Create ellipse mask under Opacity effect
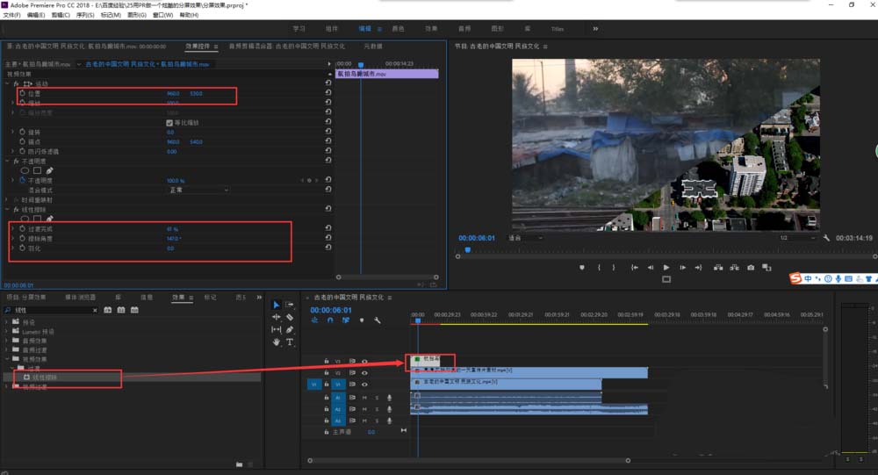The image size is (878, 475). pos(25,171)
